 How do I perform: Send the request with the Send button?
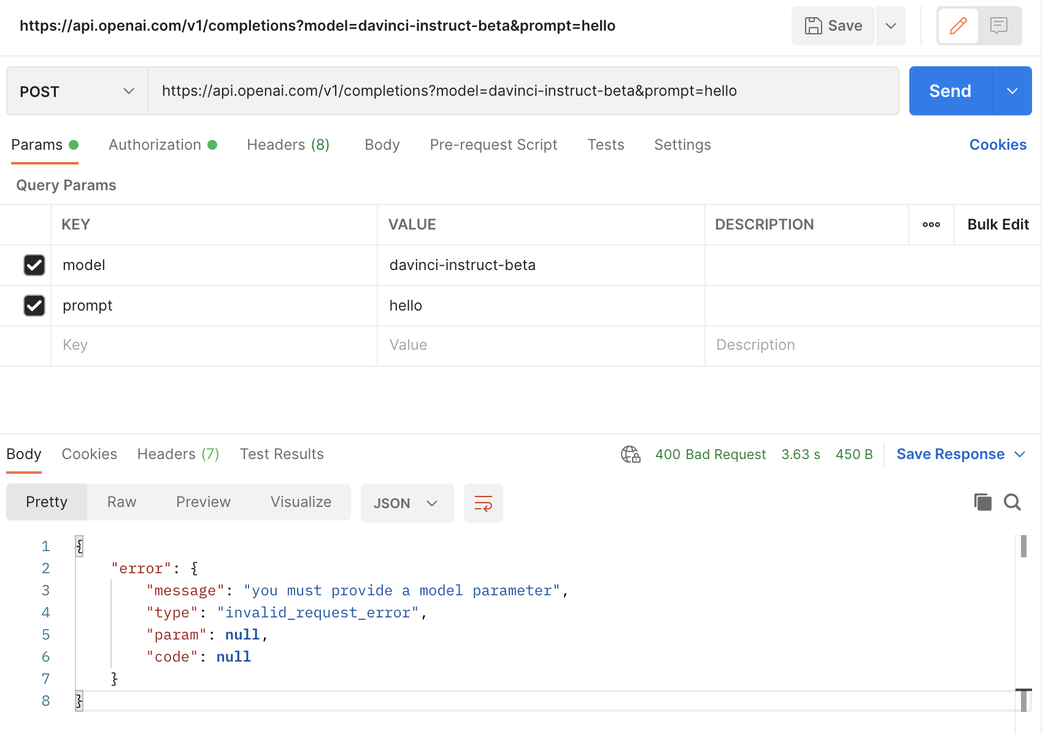click(x=950, y=91)
